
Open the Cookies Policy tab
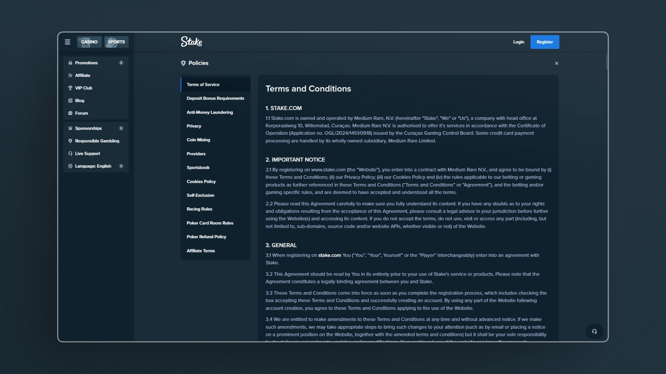click(215, 181)
